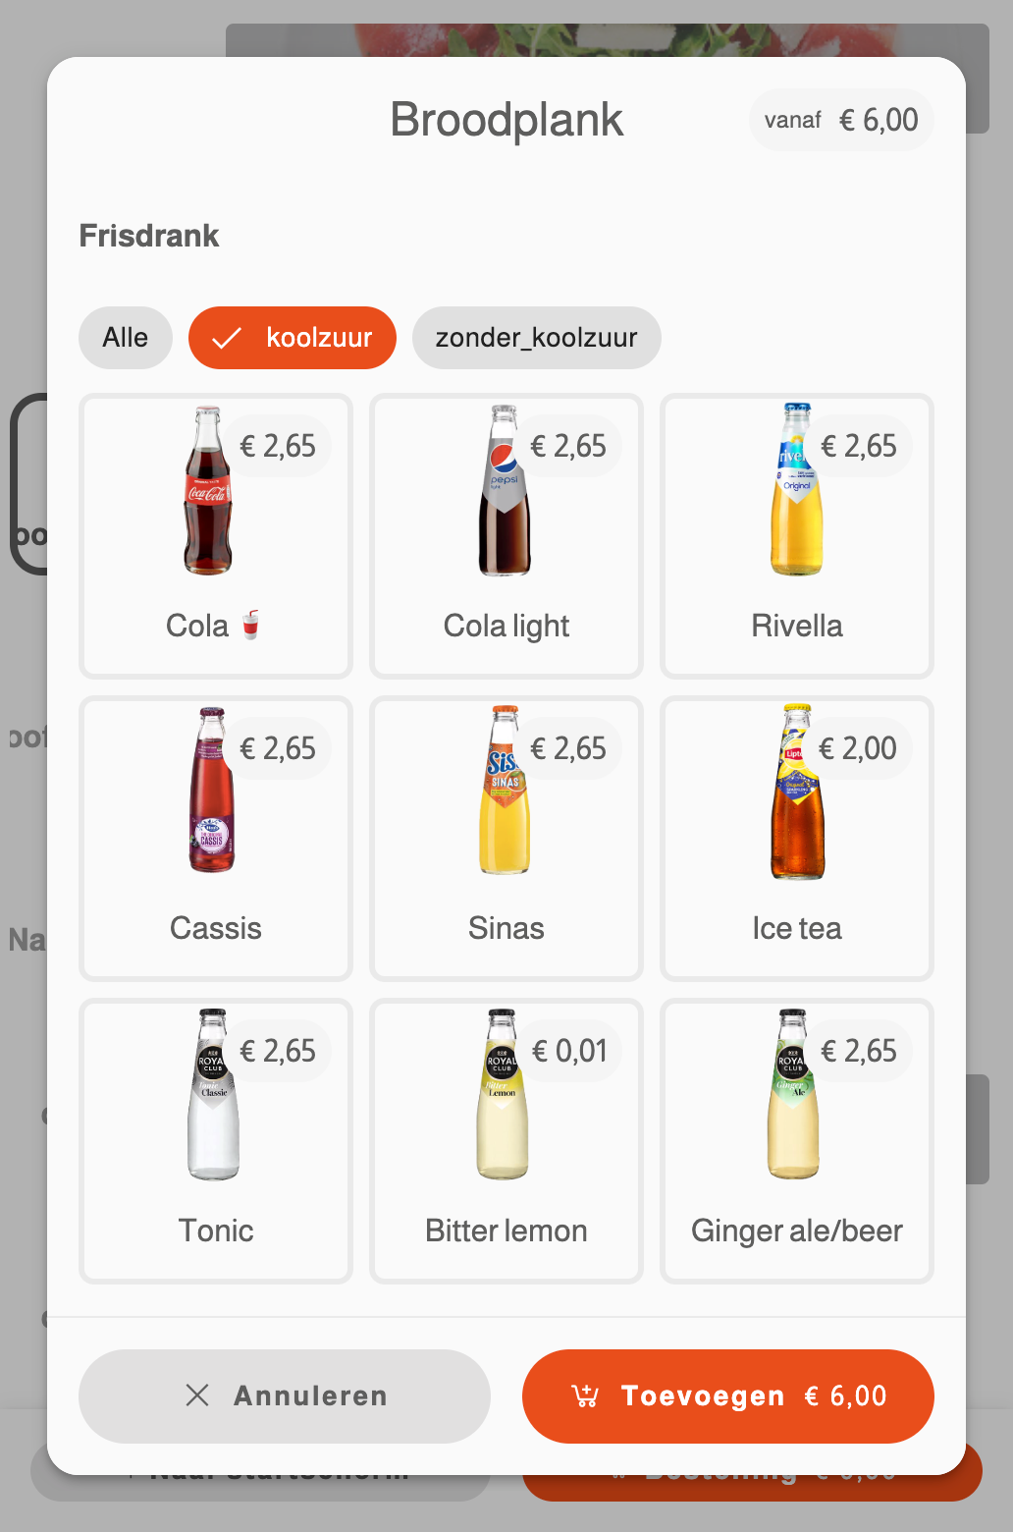
Task: Show all drinks with Alle filter
Action: point(126,338)
